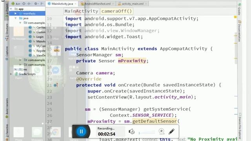
Task: Add webcam overlay in recorder bar
Action: pyautogui.click(x=162, y=132)
